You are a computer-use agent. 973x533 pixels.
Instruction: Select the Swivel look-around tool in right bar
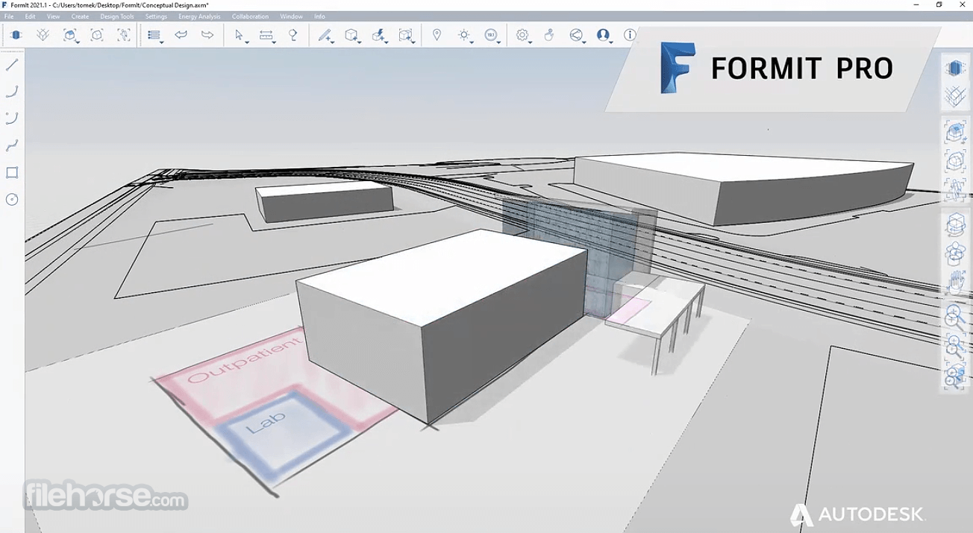(x=955, y=253)
